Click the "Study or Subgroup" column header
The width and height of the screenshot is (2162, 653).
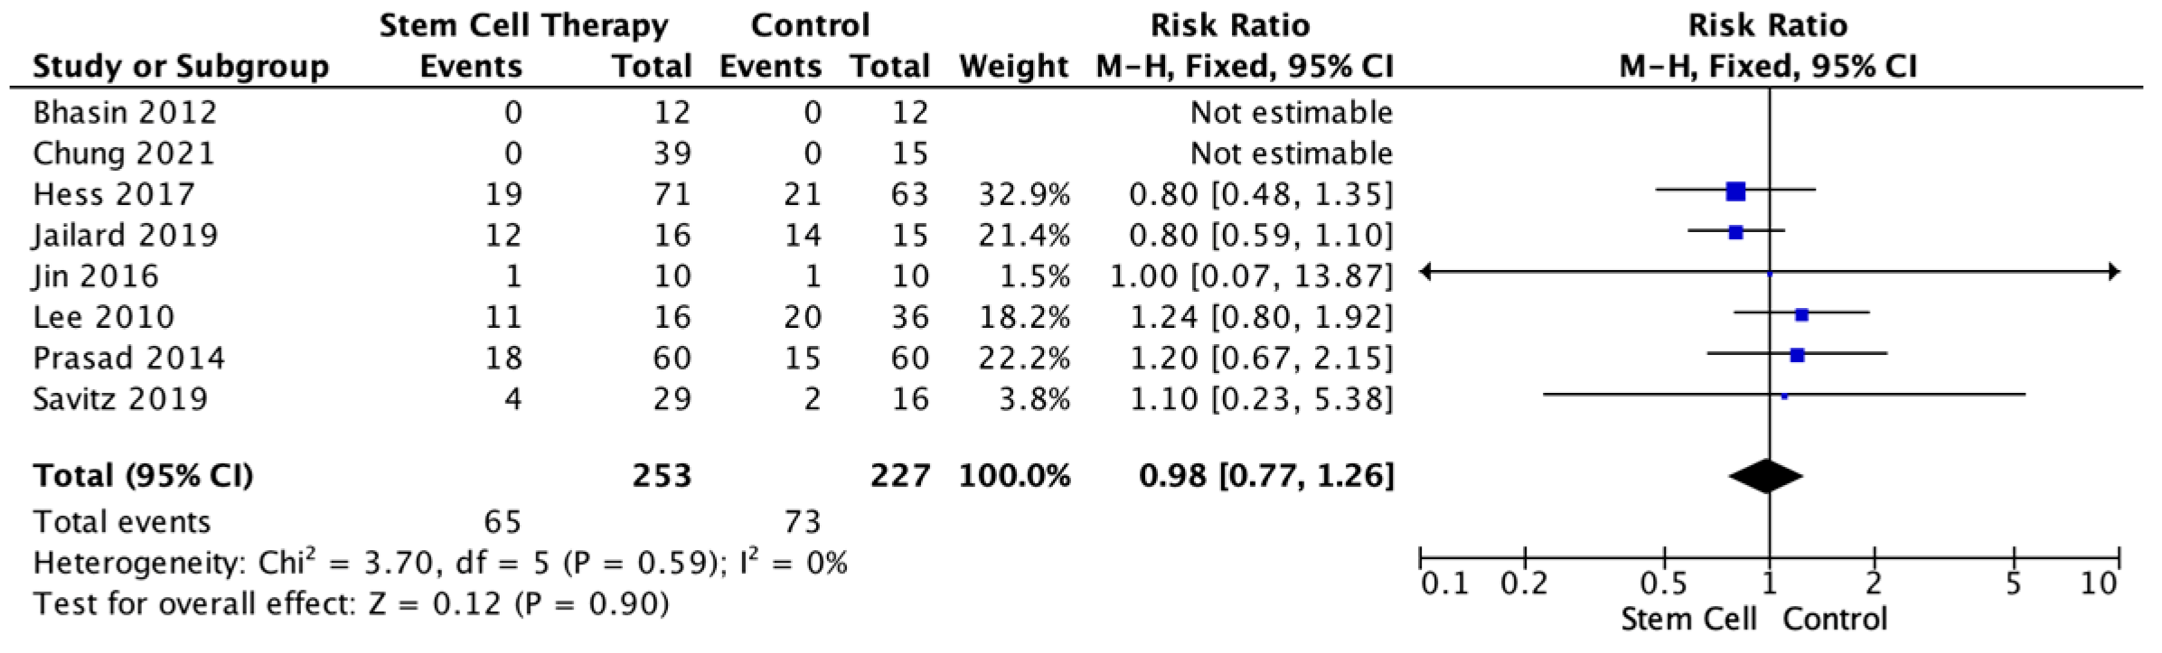[x=181, y=67]
